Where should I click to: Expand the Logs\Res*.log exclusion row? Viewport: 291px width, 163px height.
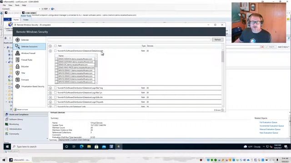[x=50, y=88]
